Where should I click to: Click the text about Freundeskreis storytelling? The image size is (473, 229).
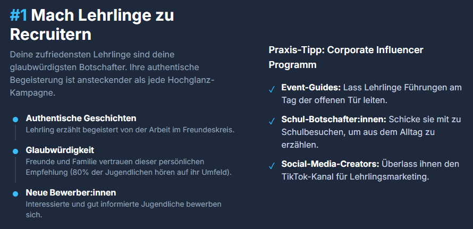[x=130, y=130]
